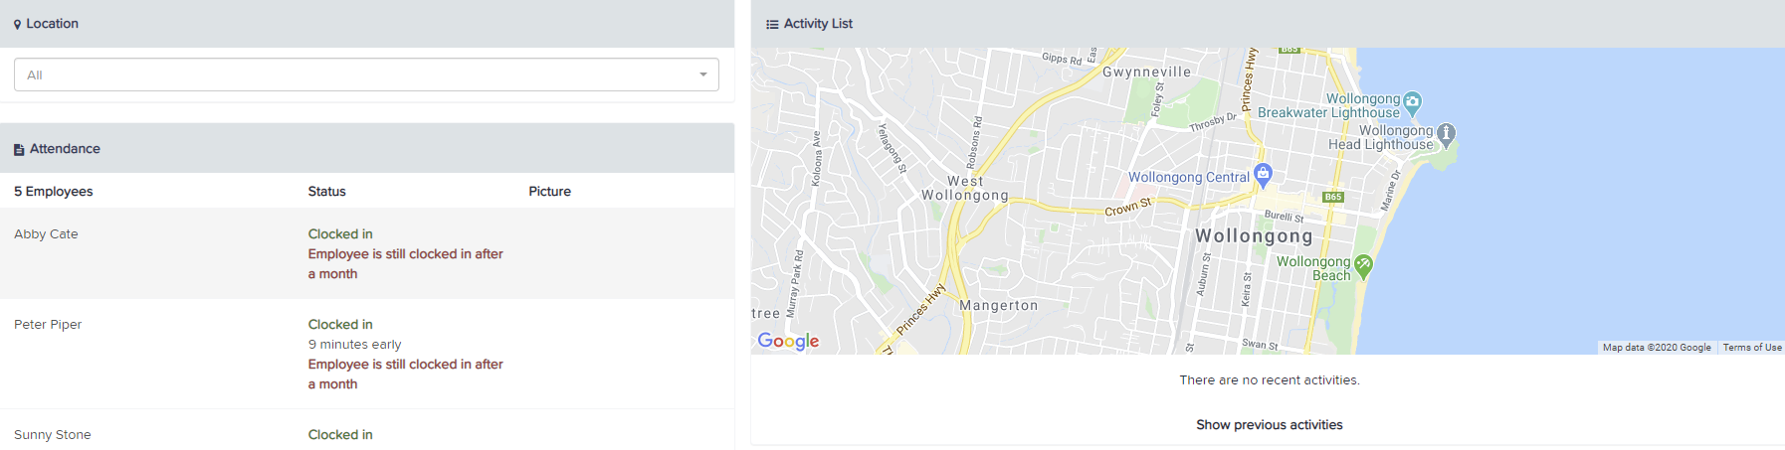
Task: Click Wollongong Central shopping marker
Action: (x=1263, y=175)
